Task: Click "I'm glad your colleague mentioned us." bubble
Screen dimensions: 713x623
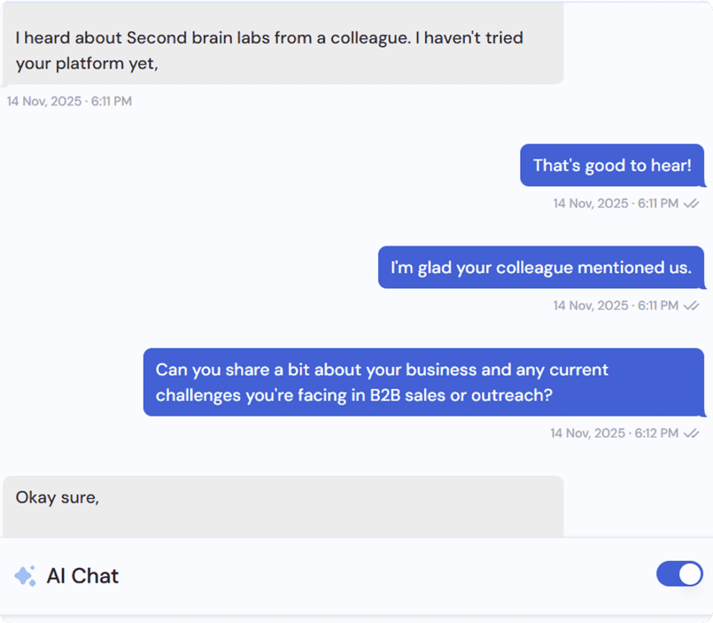Action: (x=540, y=267)
